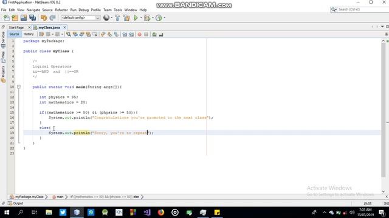Click the Save All toolbar icon

32,18
